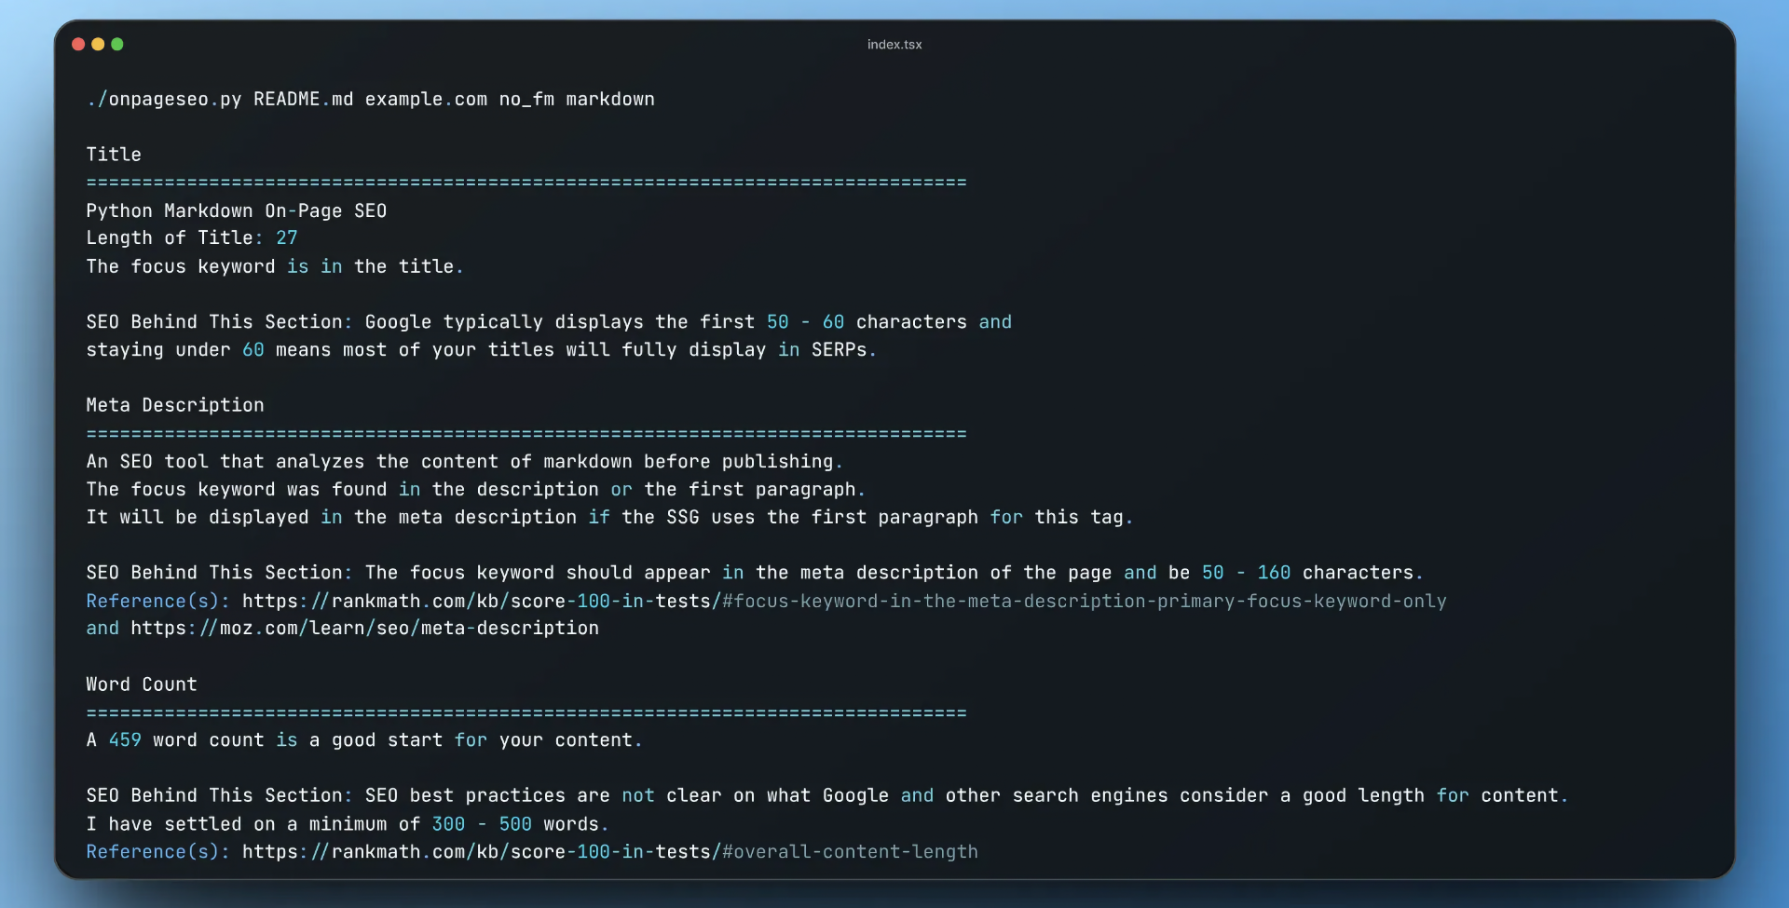Click the "Title" section heading
The height and width of the screenshot is (908, 1789).
(114, 155)
